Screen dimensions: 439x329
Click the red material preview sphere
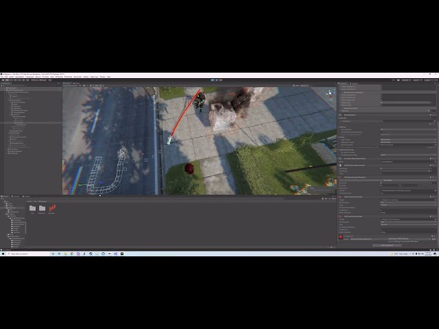[x=341, y=237]
